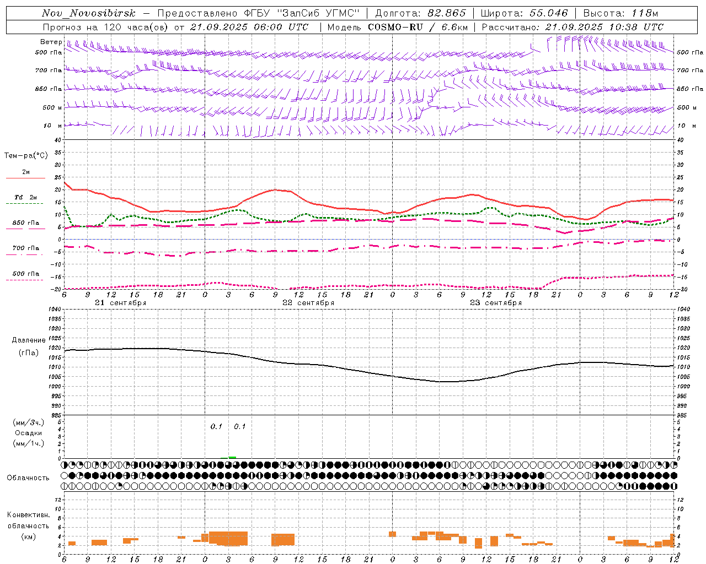Click the forecast length text Прогноз на 120 часа(ов)
The image size is (706, 564).
point(105,27)
